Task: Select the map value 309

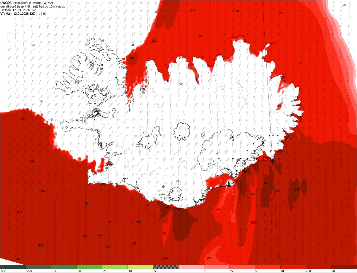Action: 43,191
